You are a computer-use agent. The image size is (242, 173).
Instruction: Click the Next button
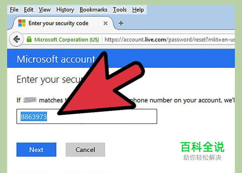36,150
